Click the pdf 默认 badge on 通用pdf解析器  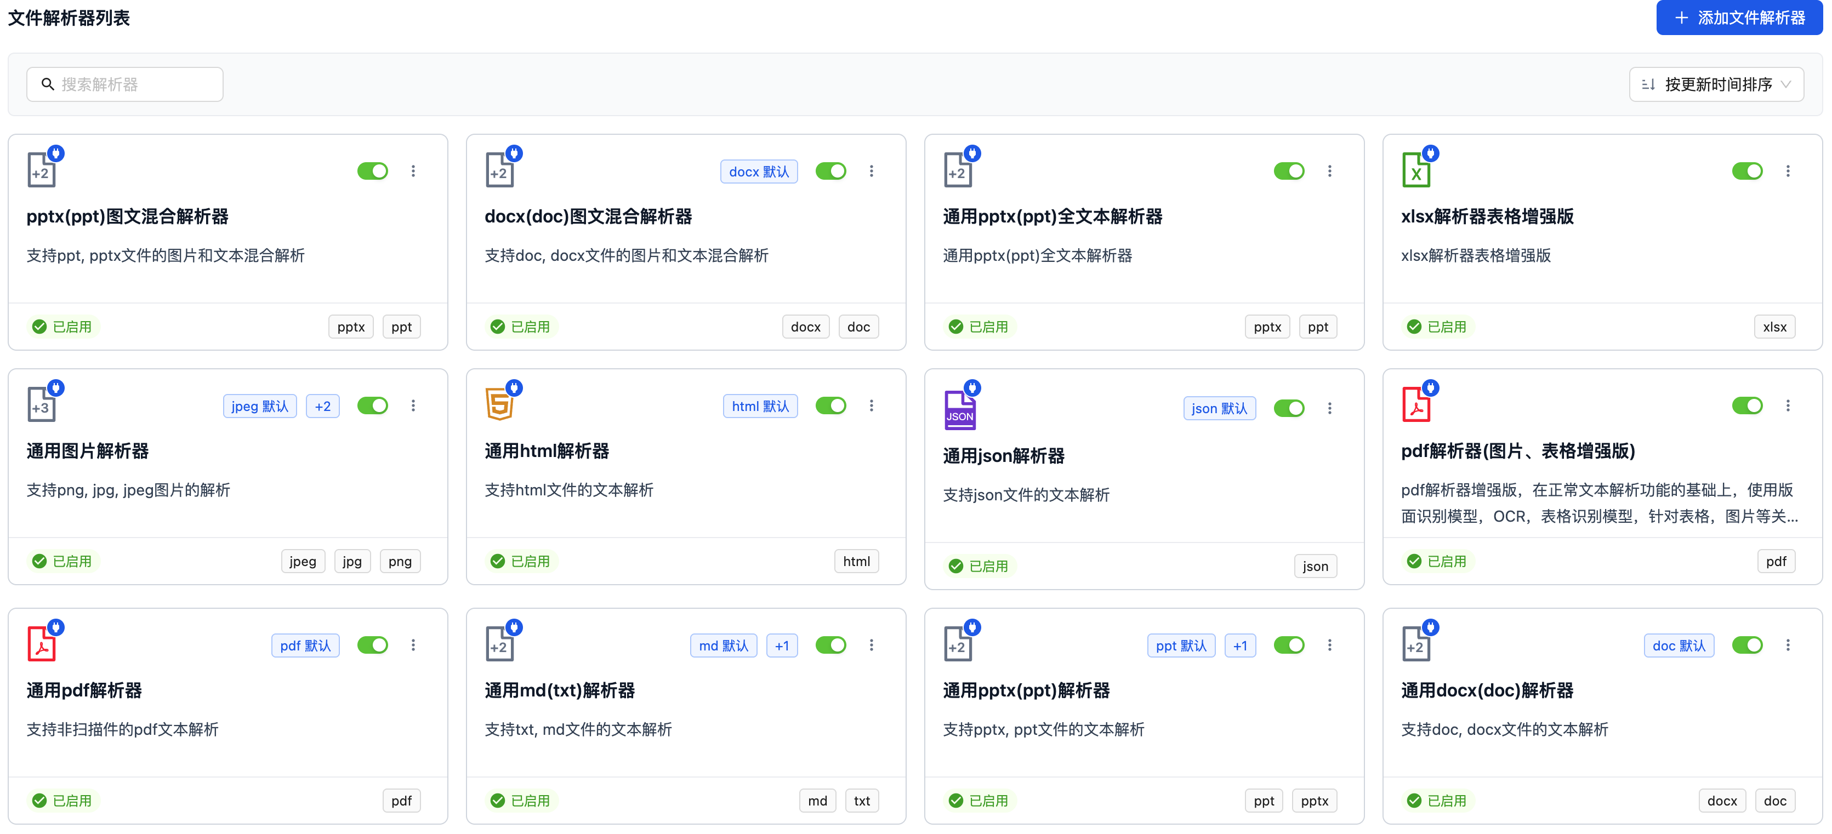[305, 645]
